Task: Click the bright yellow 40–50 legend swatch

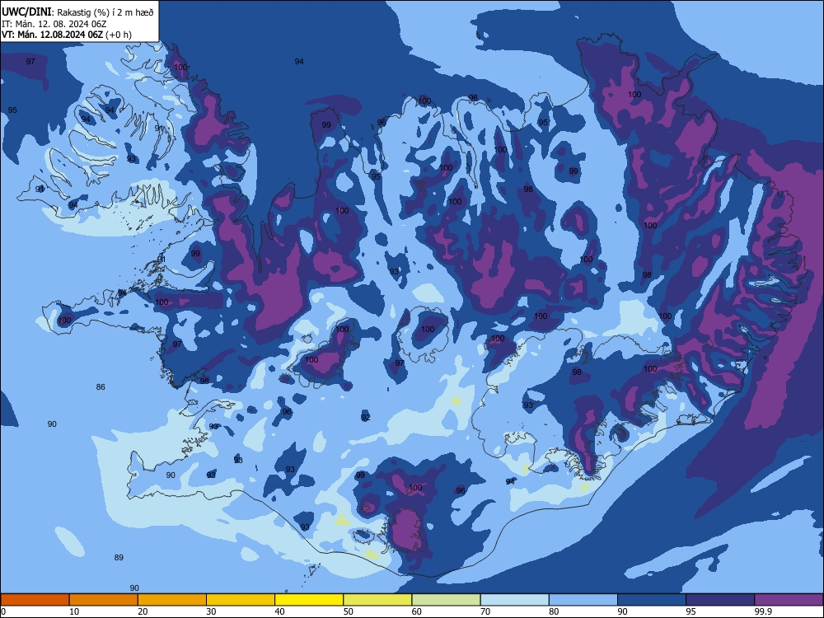Action: pyautogui.click(x=309, y=600)
